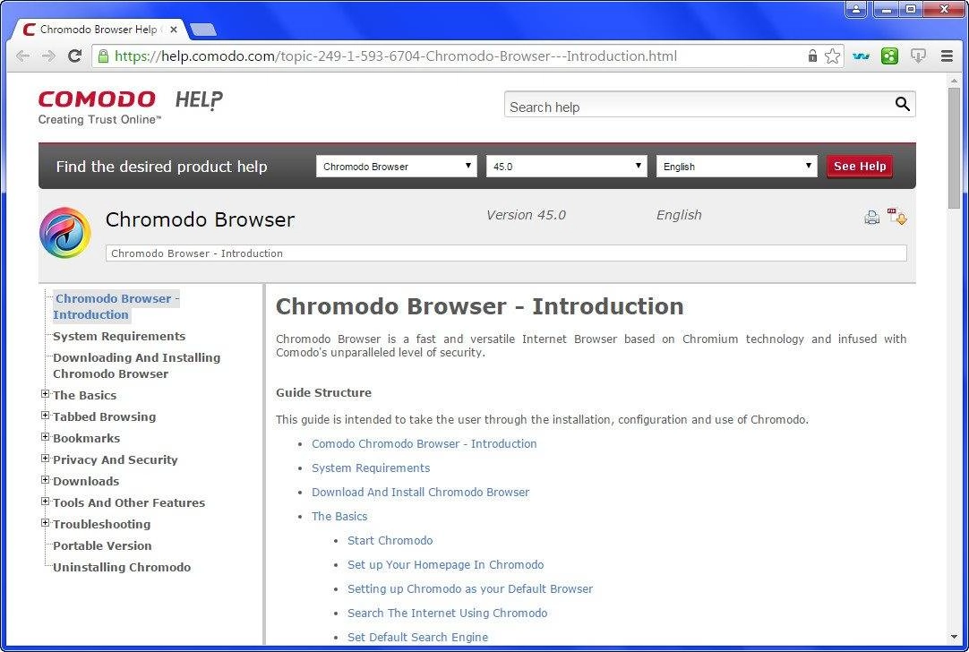This screenshot has width=969, height=652.
Task: Close the Chromodo Browser Help tab
Action: 174,29
